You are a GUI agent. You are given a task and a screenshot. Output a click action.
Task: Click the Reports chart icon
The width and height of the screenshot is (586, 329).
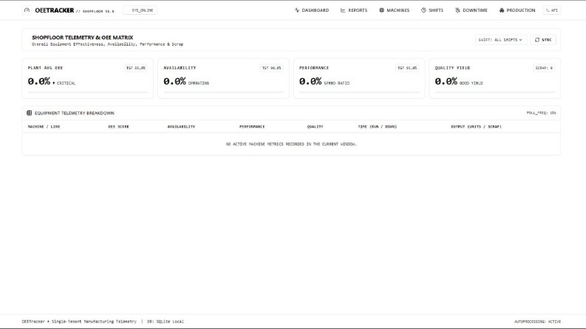click(x=343, y=10)
